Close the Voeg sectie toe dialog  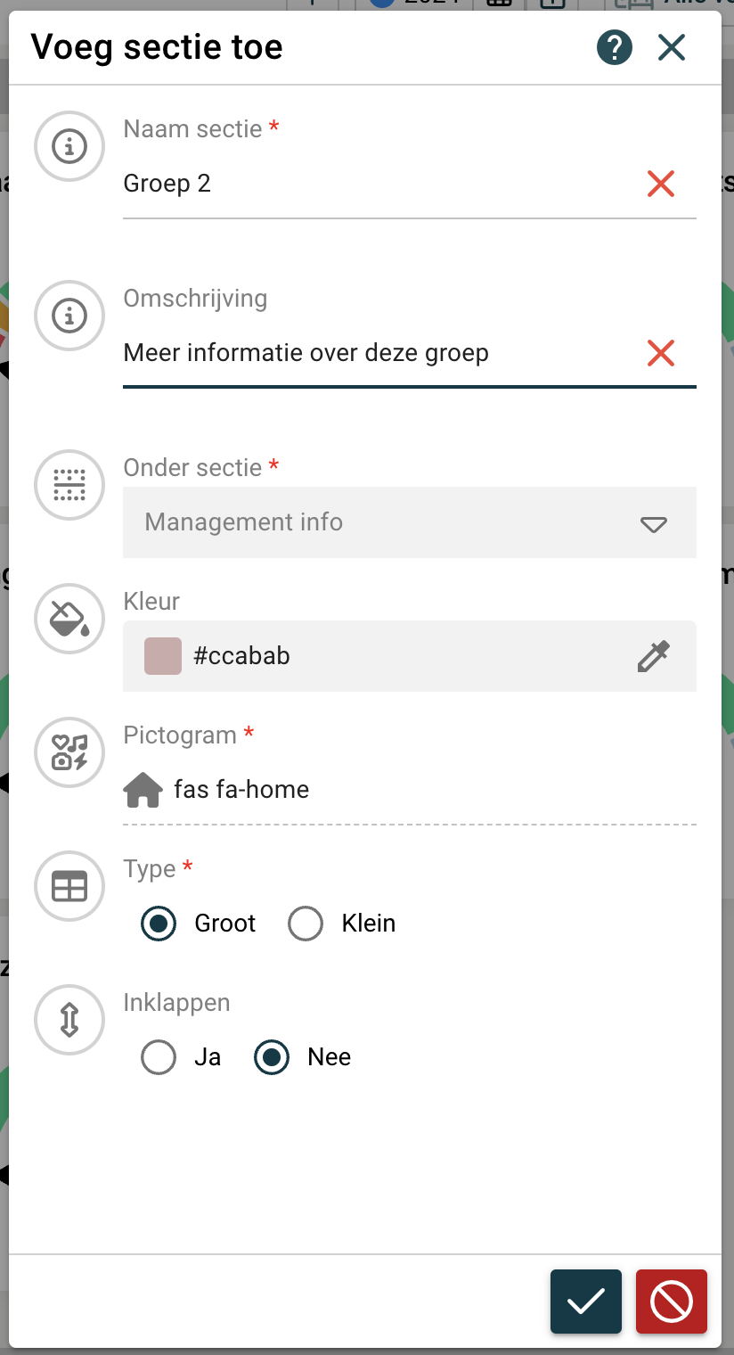(672, 47)
